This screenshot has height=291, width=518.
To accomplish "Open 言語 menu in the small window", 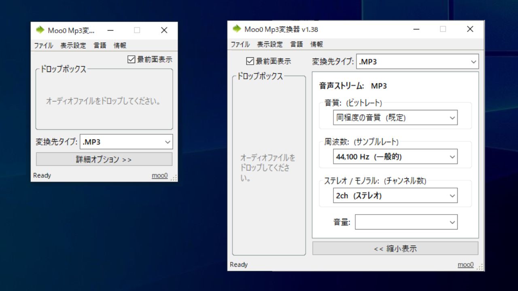I will [x=100, y=46].
